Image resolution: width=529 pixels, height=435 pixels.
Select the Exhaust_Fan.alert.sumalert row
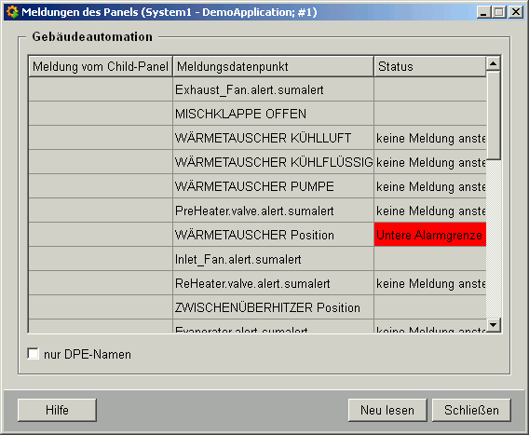(x=257, y=89)
